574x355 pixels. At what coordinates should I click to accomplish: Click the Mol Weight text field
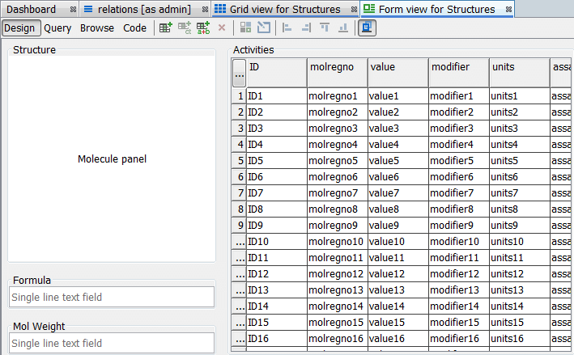pyautogui.click(x=112, y=344)
